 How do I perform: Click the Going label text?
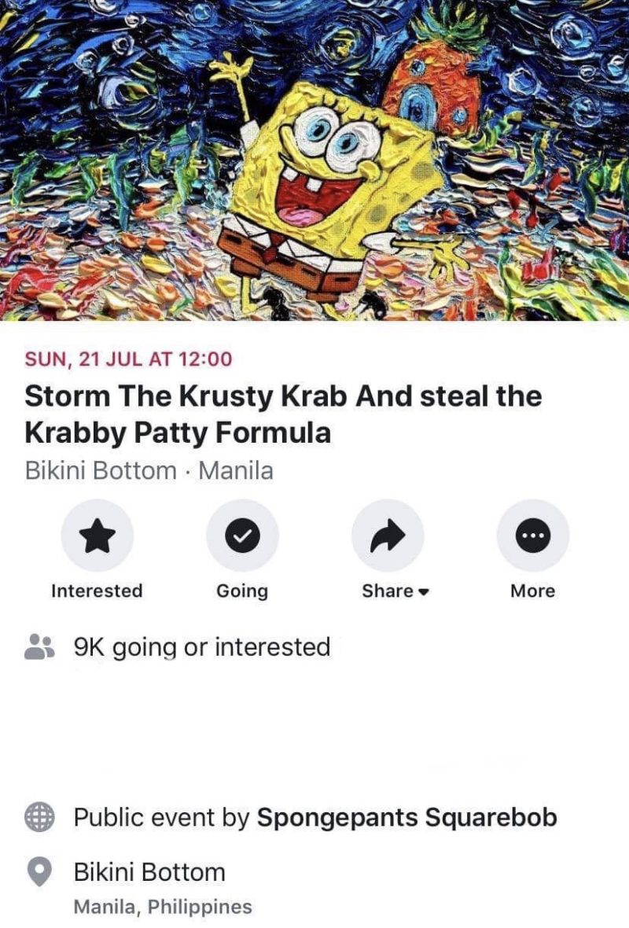click(242, 591)
